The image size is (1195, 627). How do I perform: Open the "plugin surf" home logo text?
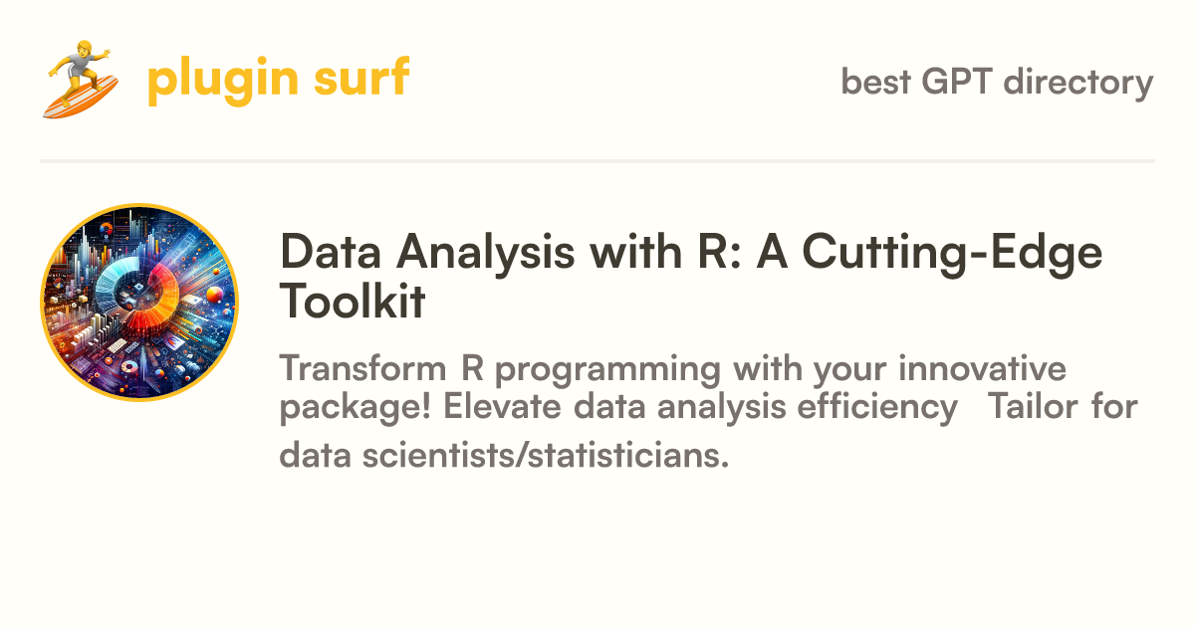pyautogui.click(x=278, y=80)
